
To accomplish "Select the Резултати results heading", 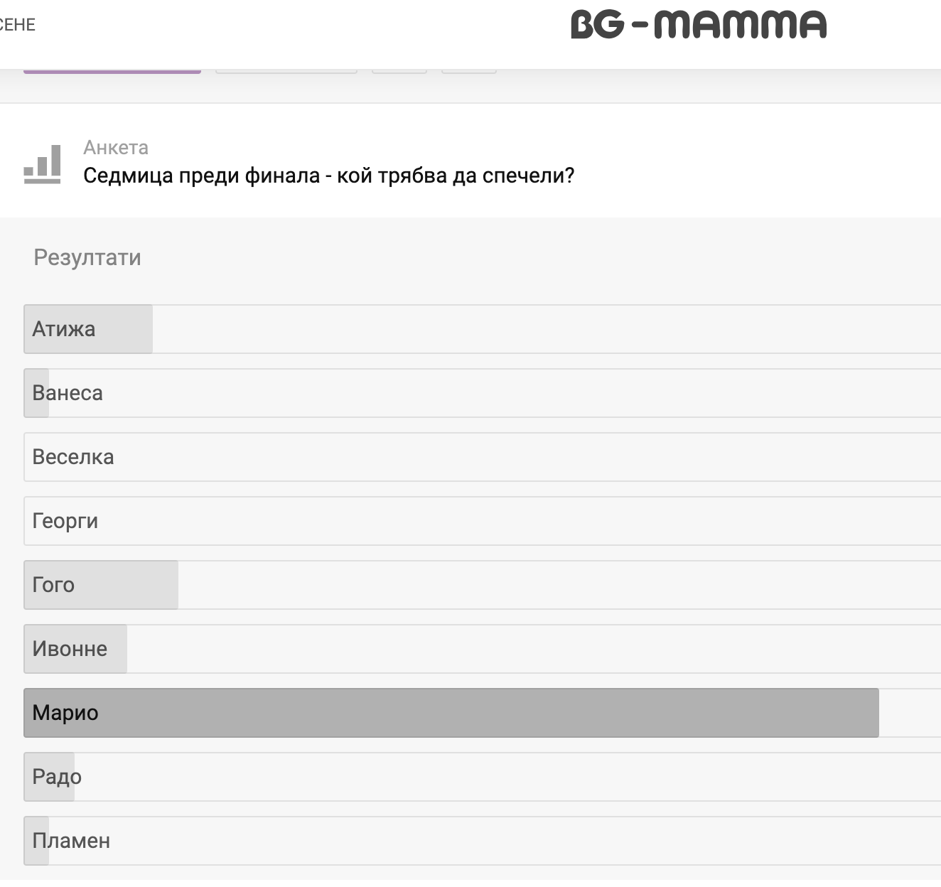I will 87,257.
